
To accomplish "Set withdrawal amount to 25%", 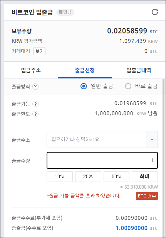I will pos(88,177).
